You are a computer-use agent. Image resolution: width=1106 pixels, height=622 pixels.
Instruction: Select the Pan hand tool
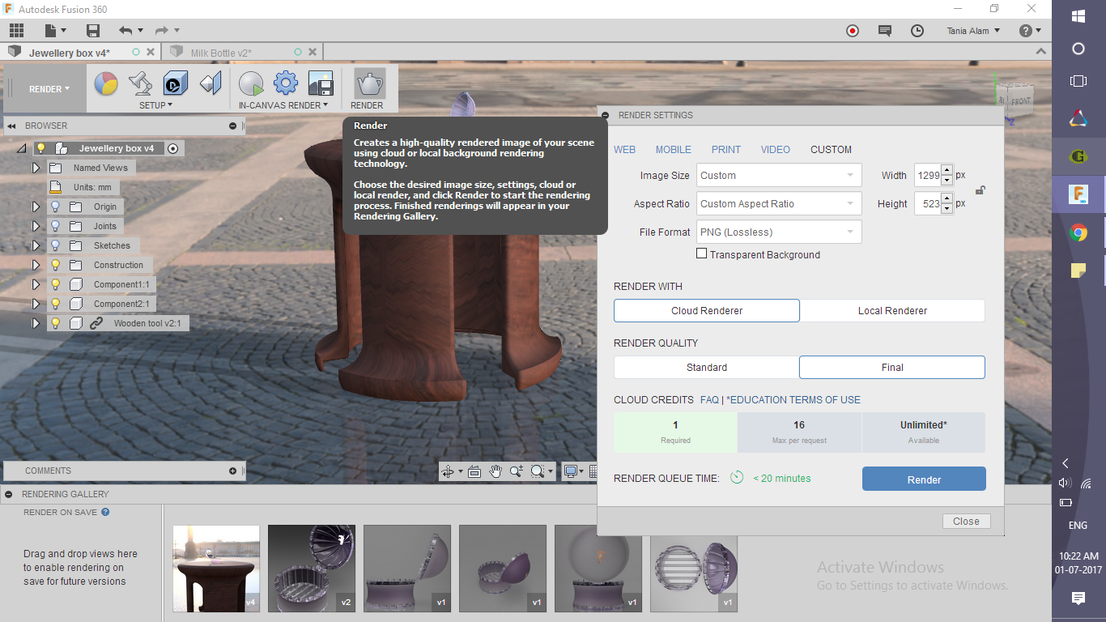pyautogui.click(x=496, y=471)
